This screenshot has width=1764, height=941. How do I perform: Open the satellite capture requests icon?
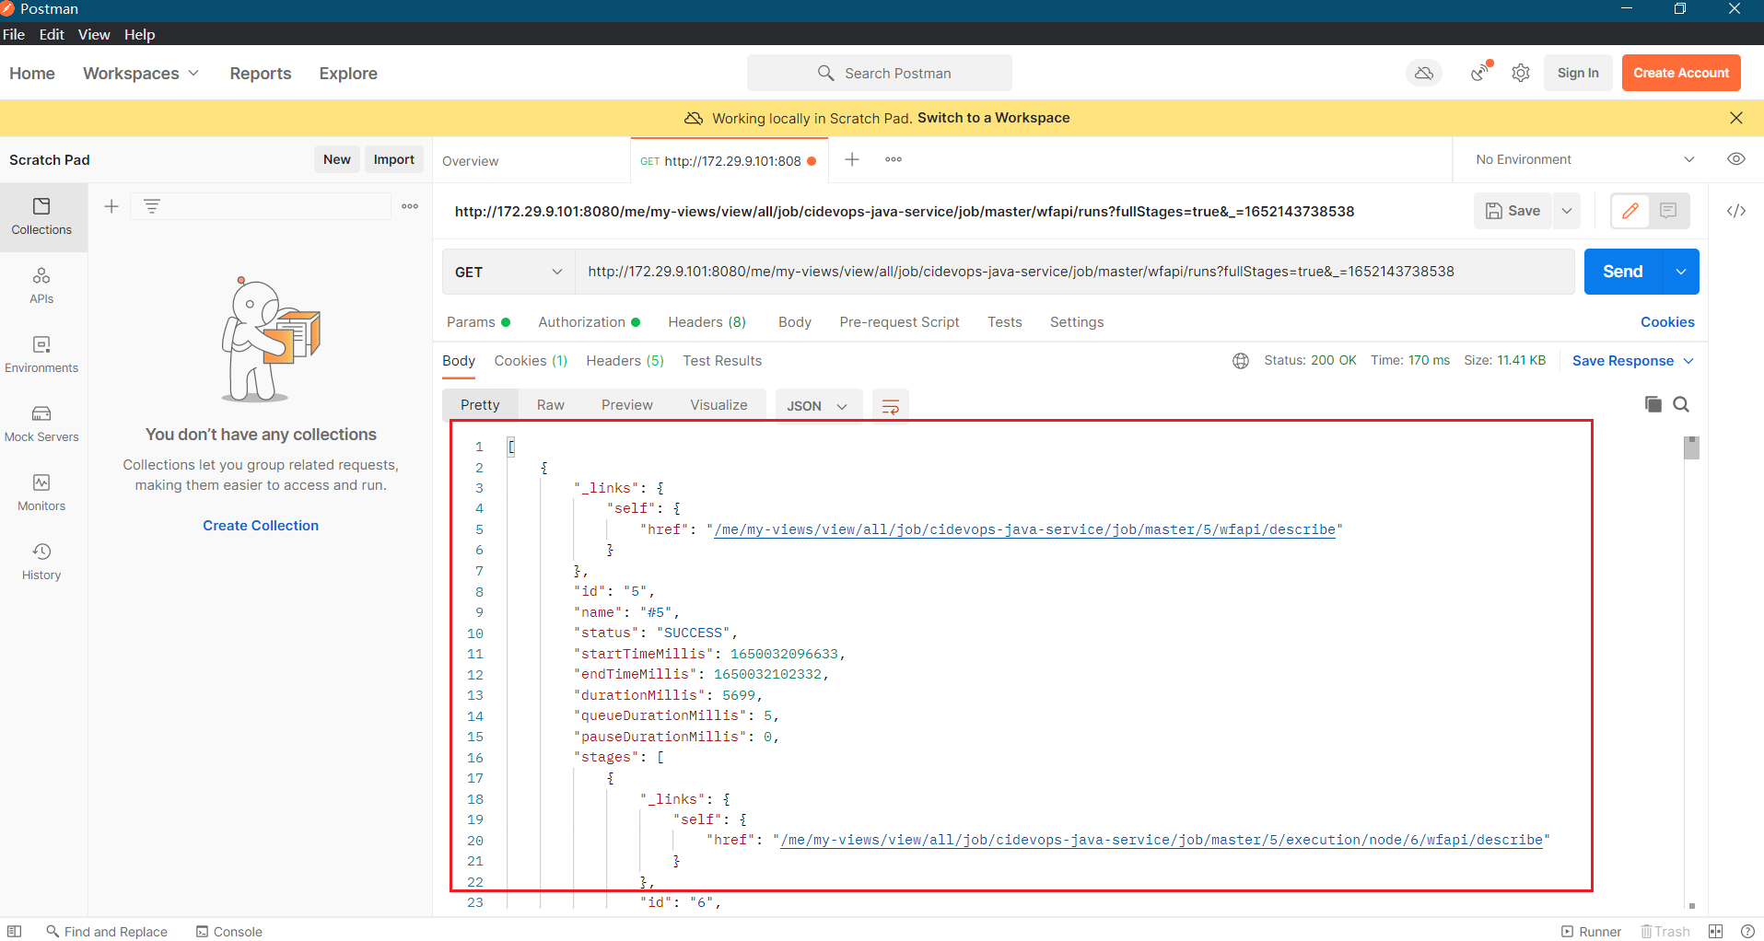point(1480,73)
